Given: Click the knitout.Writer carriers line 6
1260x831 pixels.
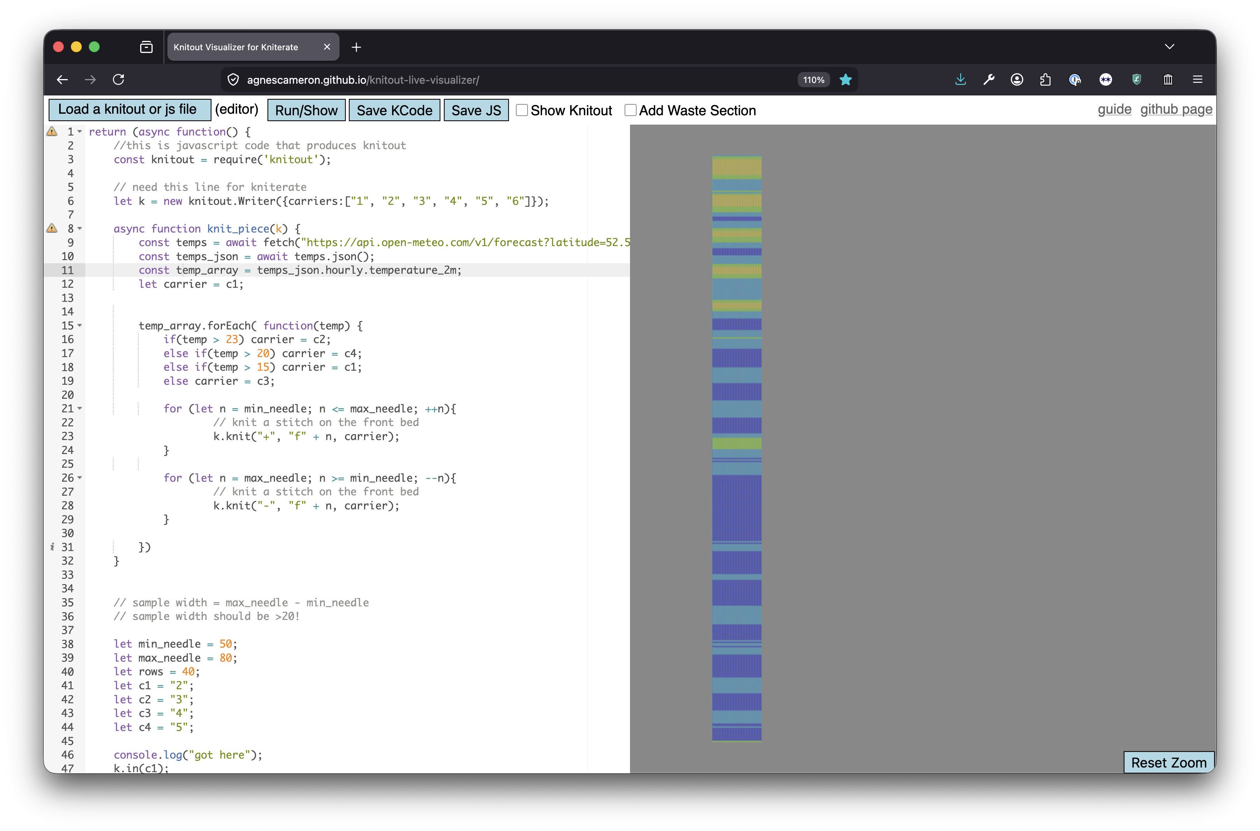Looking at the screenshot, I should click(331, 201).
